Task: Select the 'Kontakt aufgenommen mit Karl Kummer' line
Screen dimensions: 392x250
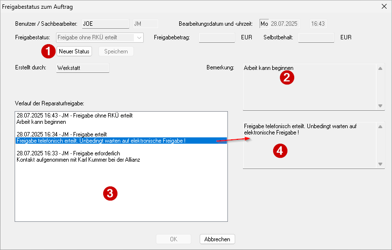Action: click(78, 160)
